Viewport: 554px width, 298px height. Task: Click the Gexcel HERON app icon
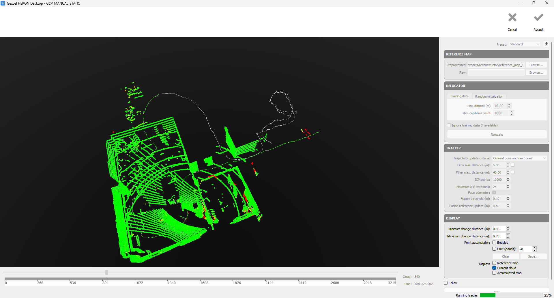pos(3,3)
